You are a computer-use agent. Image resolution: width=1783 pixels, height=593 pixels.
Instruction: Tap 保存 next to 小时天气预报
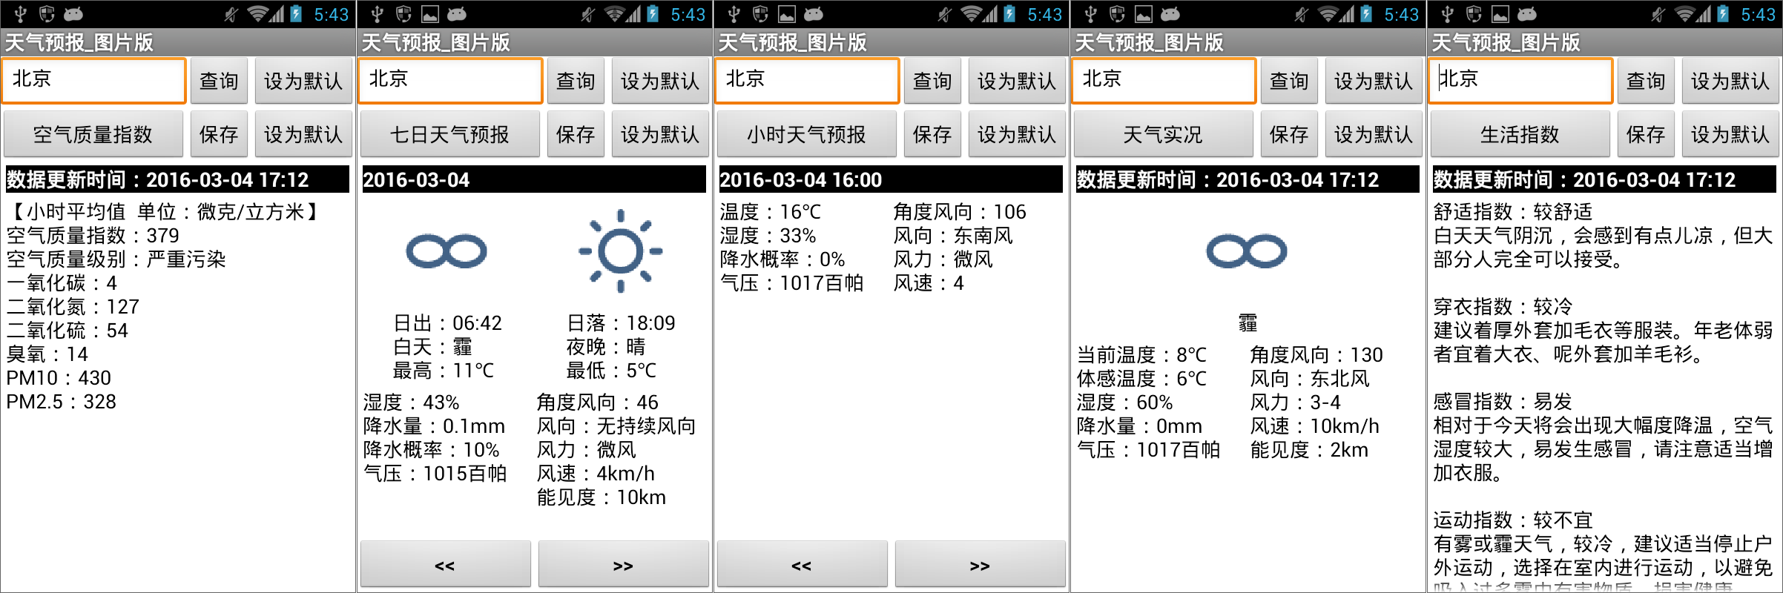click(x=932, y=134)
